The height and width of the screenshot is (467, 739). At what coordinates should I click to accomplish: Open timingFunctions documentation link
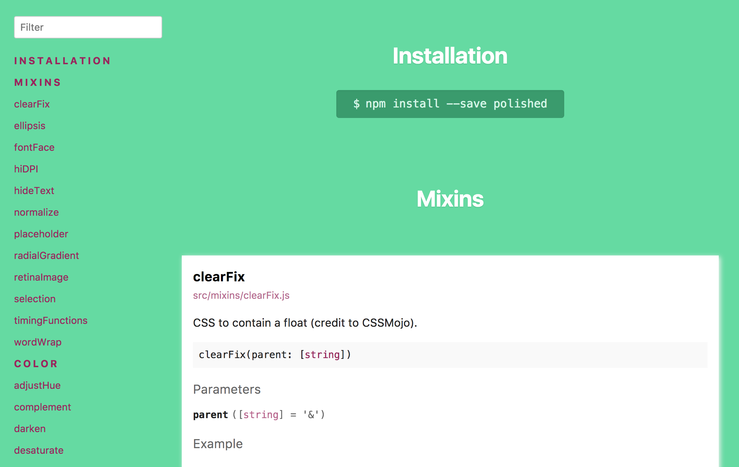51,320
